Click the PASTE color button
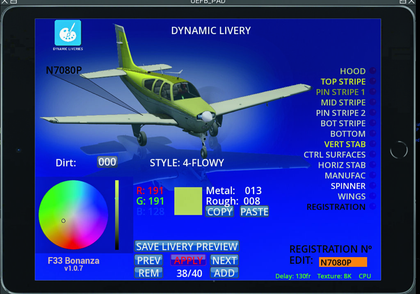The width and height of the screenshot is (420, 294). 254,212
